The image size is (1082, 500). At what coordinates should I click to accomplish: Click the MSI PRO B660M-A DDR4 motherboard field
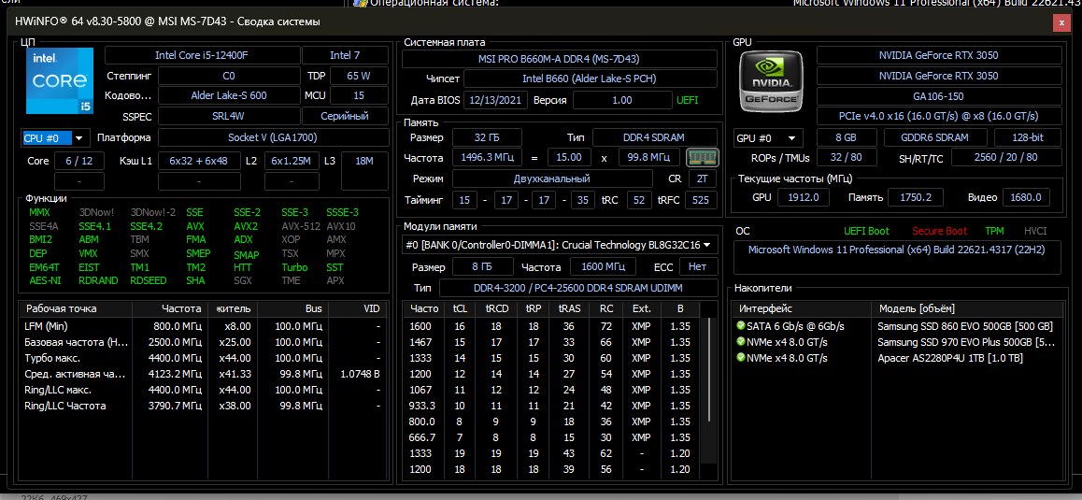coord(560,59)
